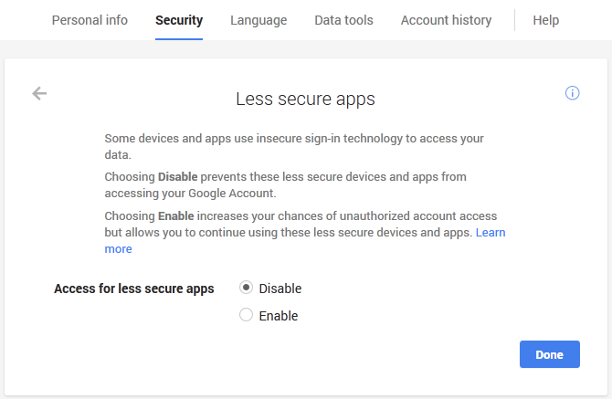Click the Google Account text in the description

232,194
